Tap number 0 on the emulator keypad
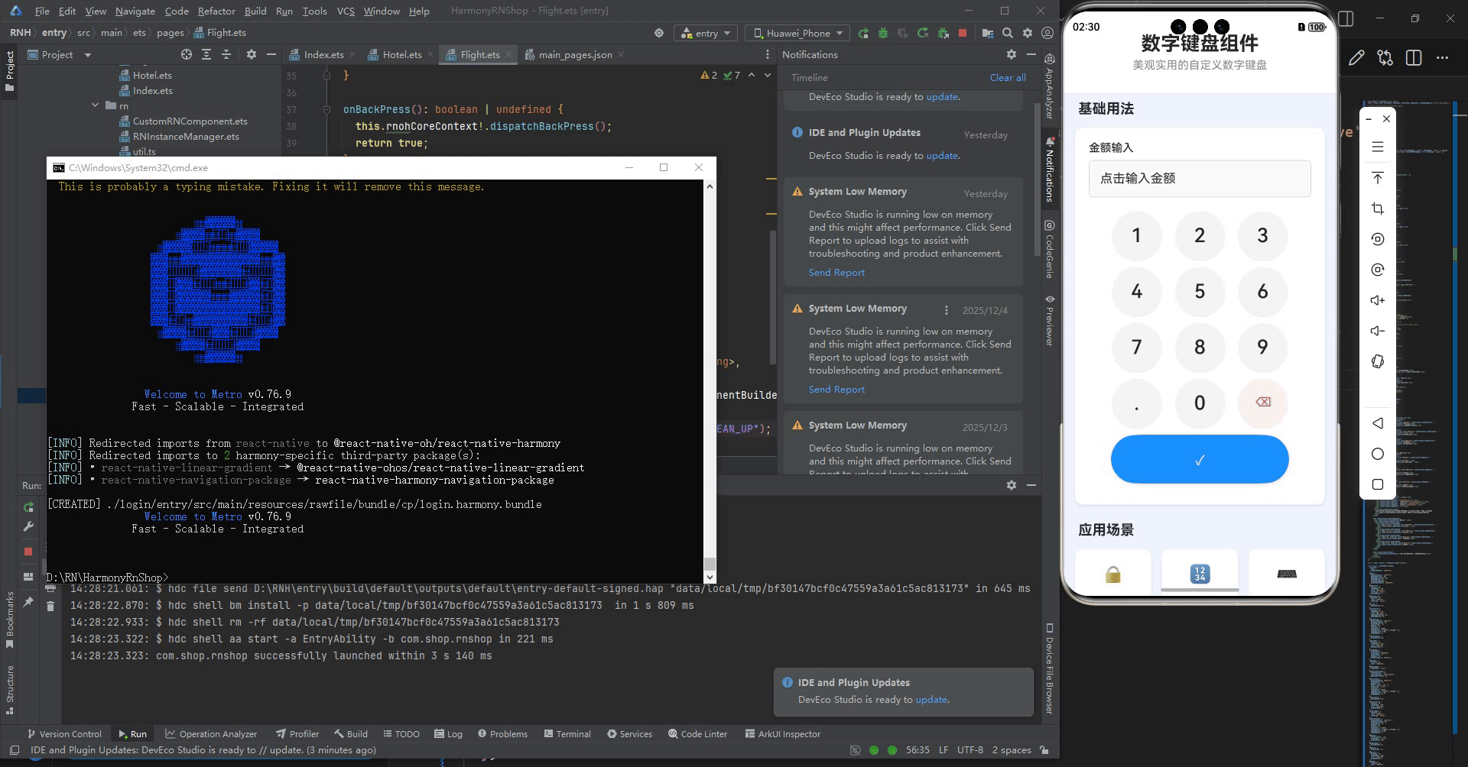1468x767 pixels. click(x=1200, y=403)
